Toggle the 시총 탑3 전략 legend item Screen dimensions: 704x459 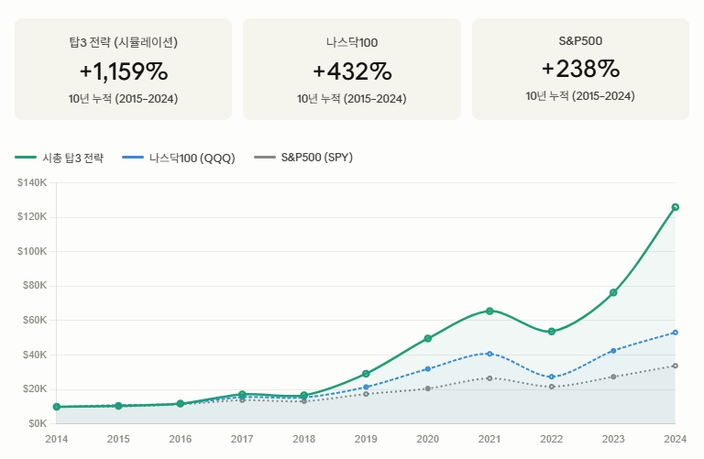coord(60,158)
